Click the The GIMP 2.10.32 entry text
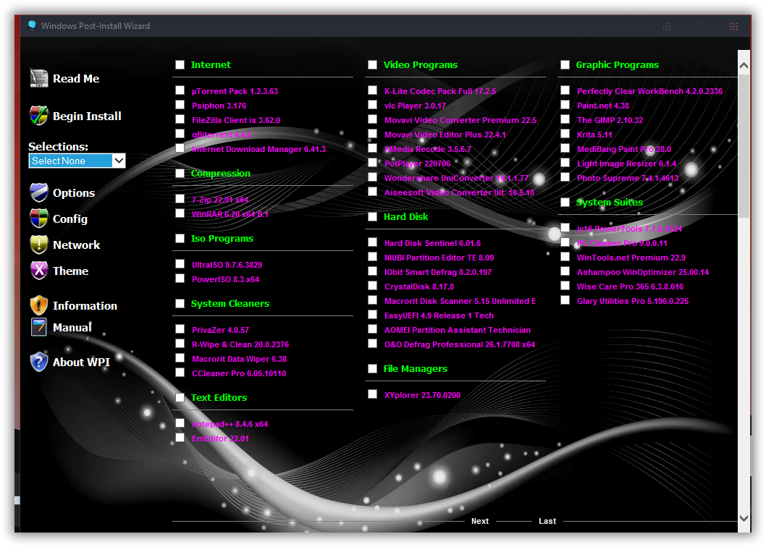 pyautogui.click(x=610, y=120)
